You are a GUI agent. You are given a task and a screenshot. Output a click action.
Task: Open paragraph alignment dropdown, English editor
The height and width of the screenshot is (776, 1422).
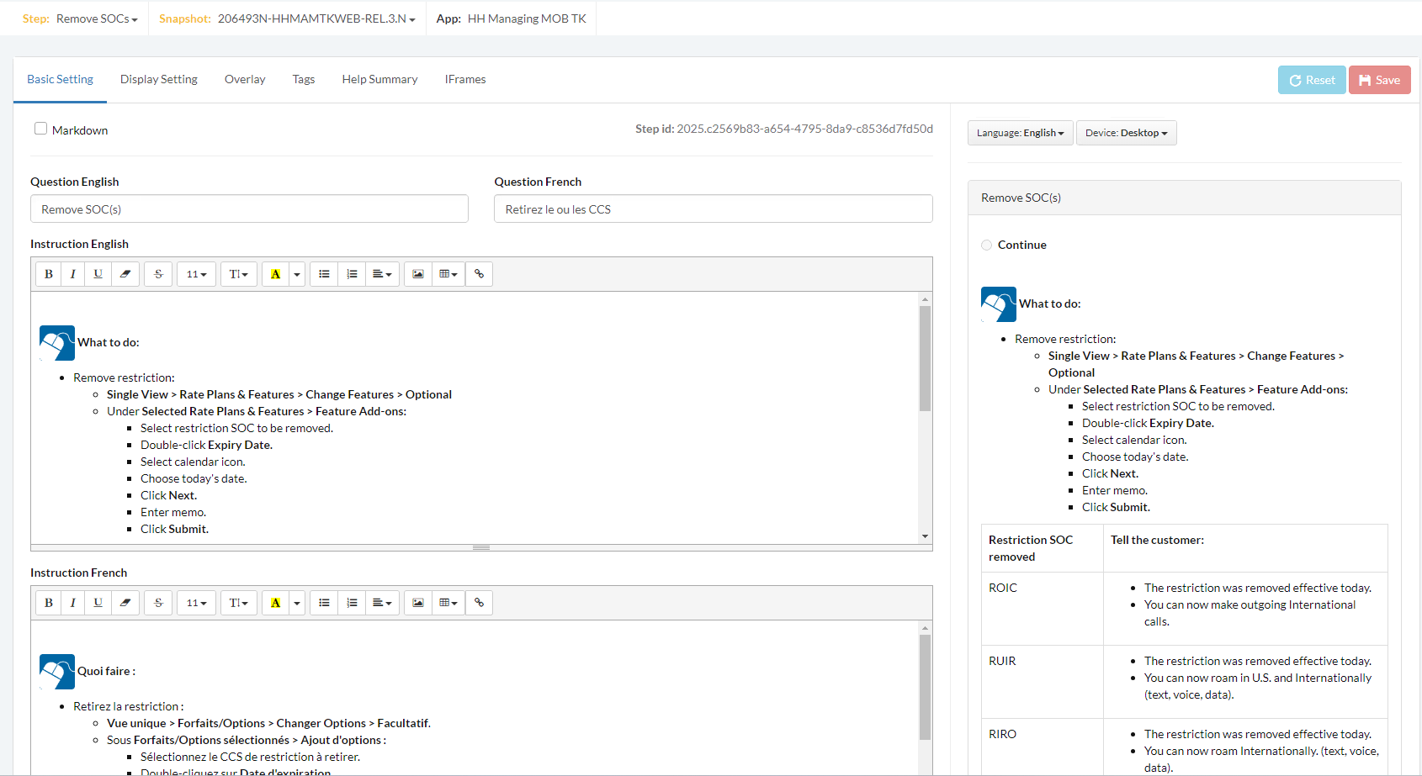(383, 274)
